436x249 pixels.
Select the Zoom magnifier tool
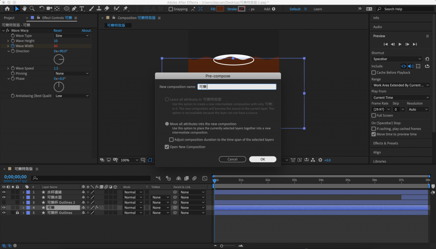pyautogui.click(x=32, y=8)
